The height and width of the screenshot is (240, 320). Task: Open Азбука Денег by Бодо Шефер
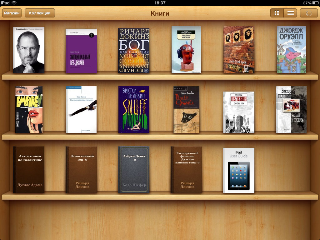134,170
